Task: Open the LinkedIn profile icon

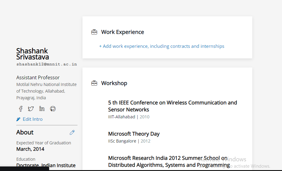Action: (42, 109)
